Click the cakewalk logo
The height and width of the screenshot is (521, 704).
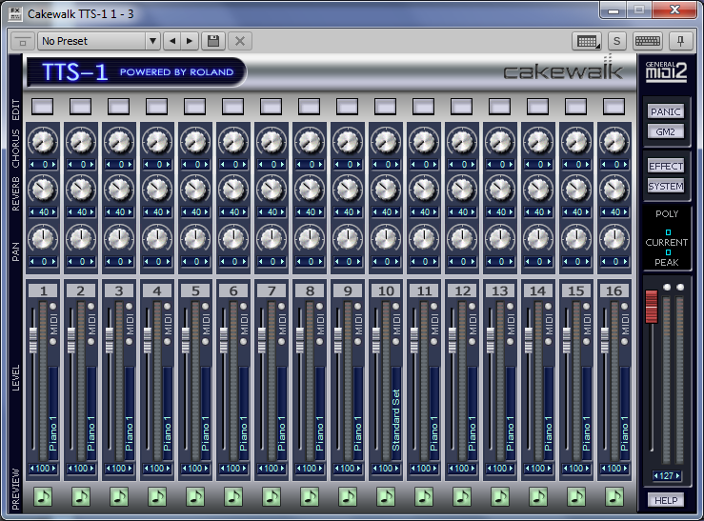pyautogui.click(x=563, y=70)
